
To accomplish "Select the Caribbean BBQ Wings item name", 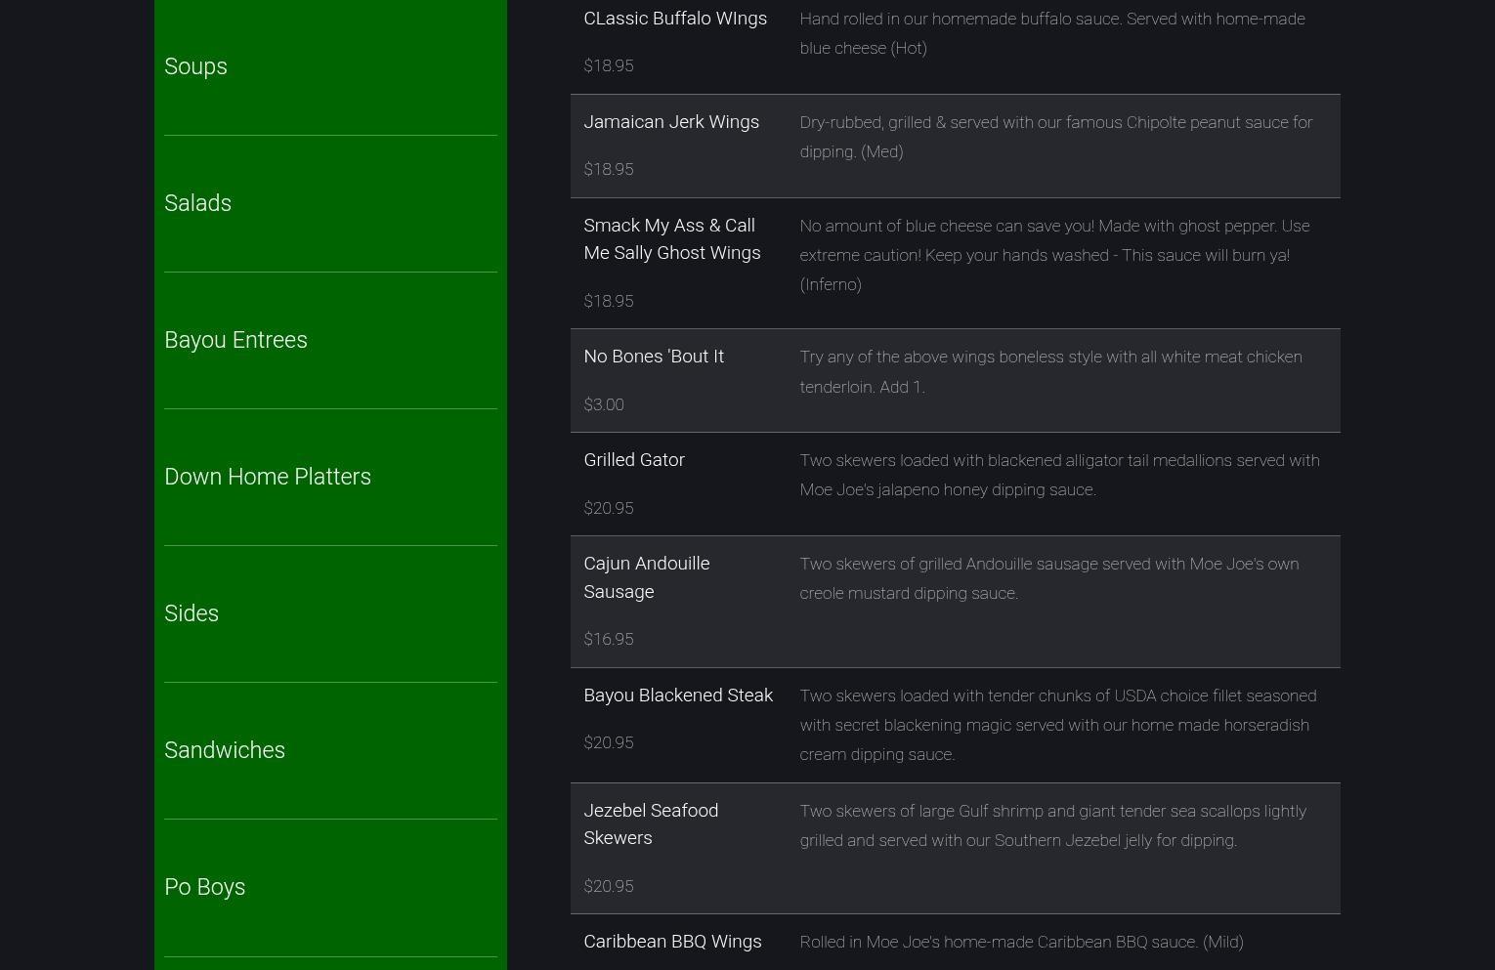I will pyautogui.click(x=672, y=941).
